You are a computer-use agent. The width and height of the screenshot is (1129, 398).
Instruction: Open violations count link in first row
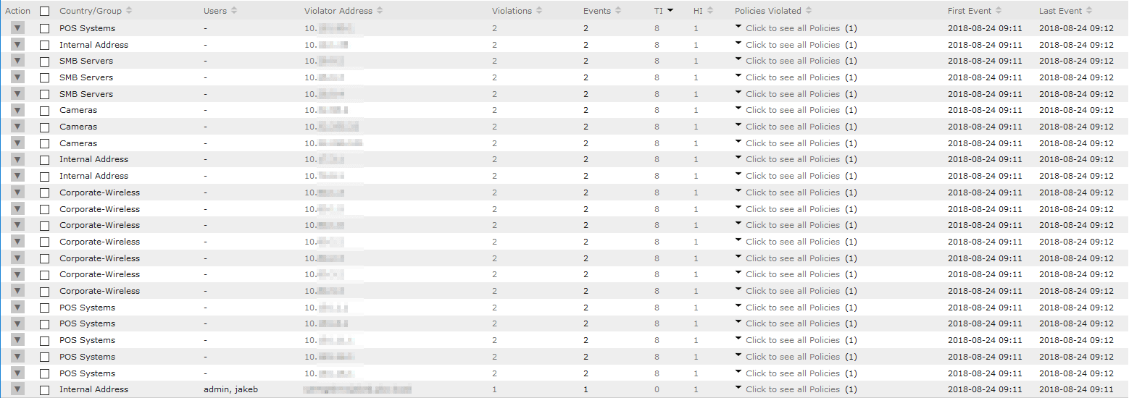(x=495, y=28)
